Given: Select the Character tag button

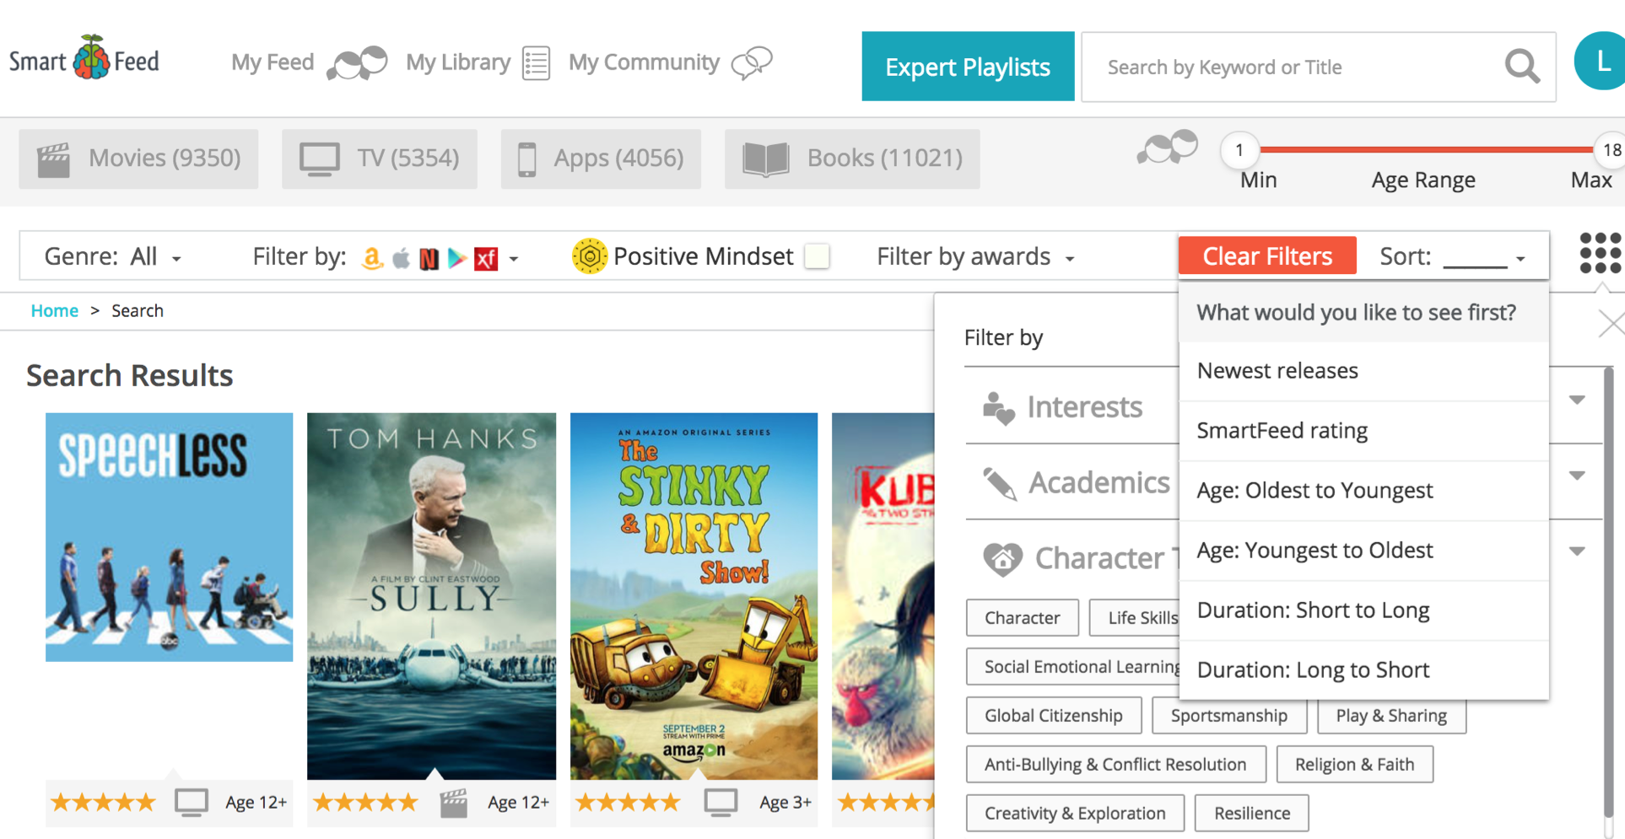Looking at the screenshot, I should 1023,618.
